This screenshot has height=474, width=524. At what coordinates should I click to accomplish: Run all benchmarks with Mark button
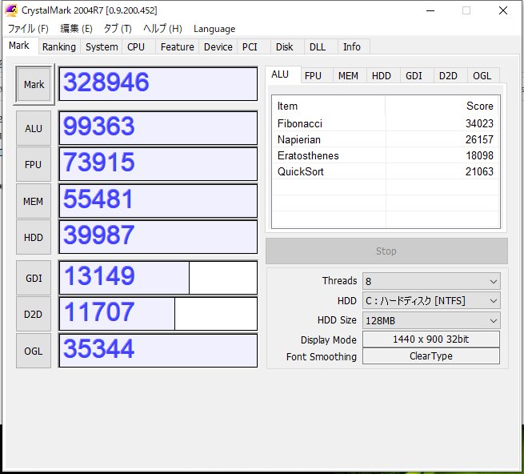[34, 85]
